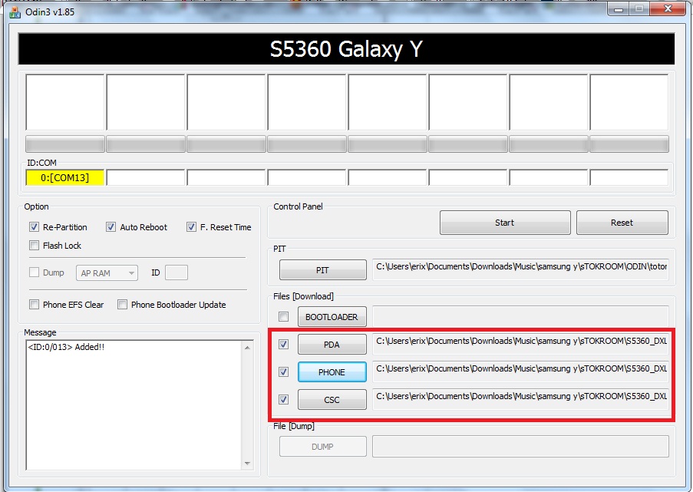Viewport: 693px width, 492px height.
Task: Enable Phone EFS Clear option
Action: tap(34, 305)
